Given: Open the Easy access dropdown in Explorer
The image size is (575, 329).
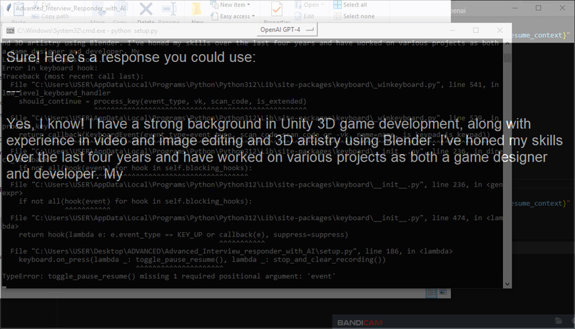Looking at the screenshot, I should coord(233,16).
